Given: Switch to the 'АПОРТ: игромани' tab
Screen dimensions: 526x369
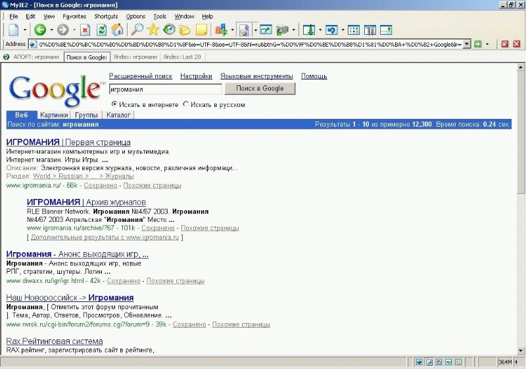Looking at the screenshot, I should tap(32, 57).
